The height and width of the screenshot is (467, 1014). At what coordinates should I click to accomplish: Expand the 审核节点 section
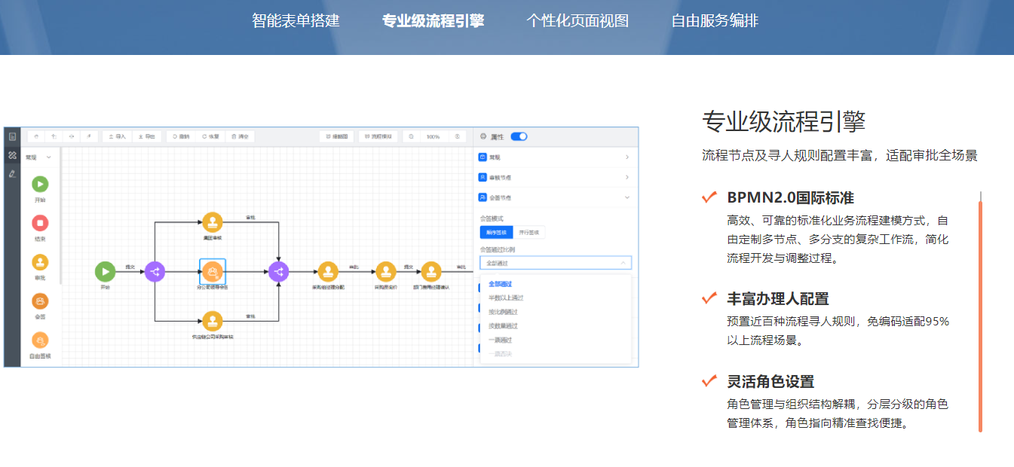click(x=555, y=177)
